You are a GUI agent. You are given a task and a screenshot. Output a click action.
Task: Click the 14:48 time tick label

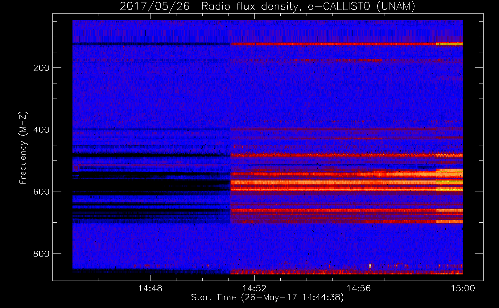point(150,289)
